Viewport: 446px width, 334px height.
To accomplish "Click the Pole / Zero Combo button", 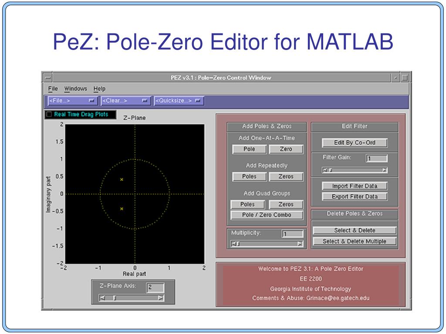I will point(267,215).
